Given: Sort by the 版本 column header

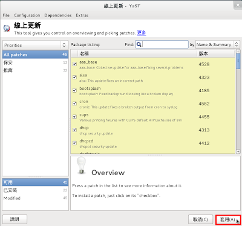Looking at the screenshot, I should pos(216,53).
